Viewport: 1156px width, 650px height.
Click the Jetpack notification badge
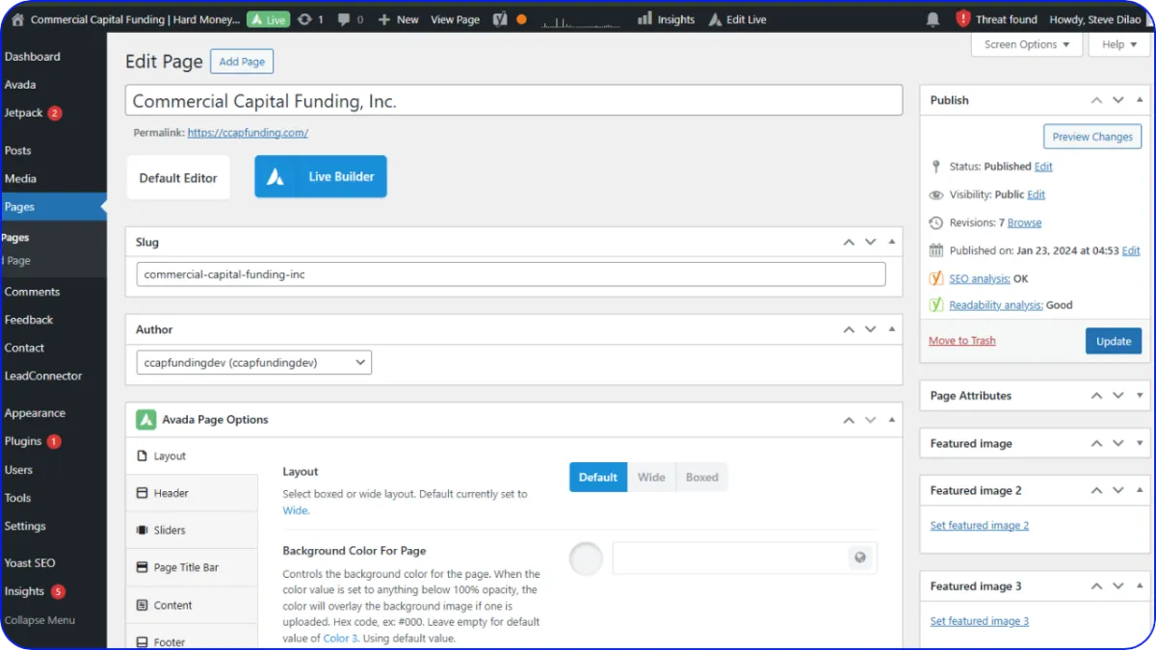pos(55,113)
